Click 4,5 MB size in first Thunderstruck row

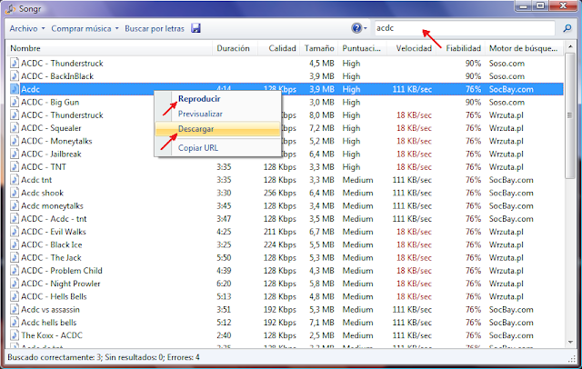pos(322,63)
